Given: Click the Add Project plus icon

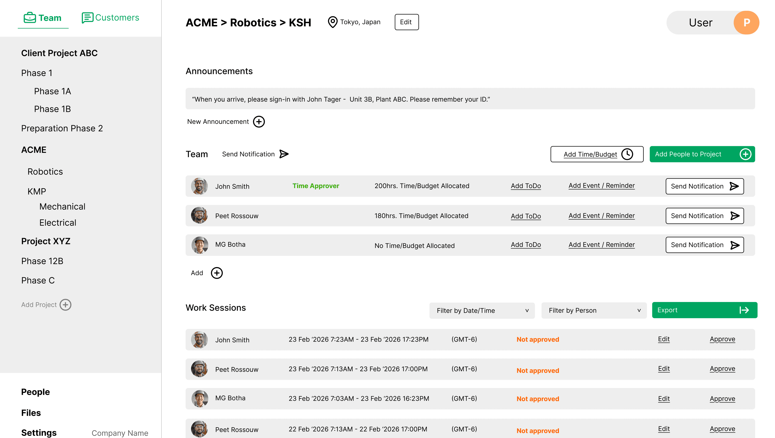Looking at the screenshot, I should pyautogui.click(x=66, y=304).
